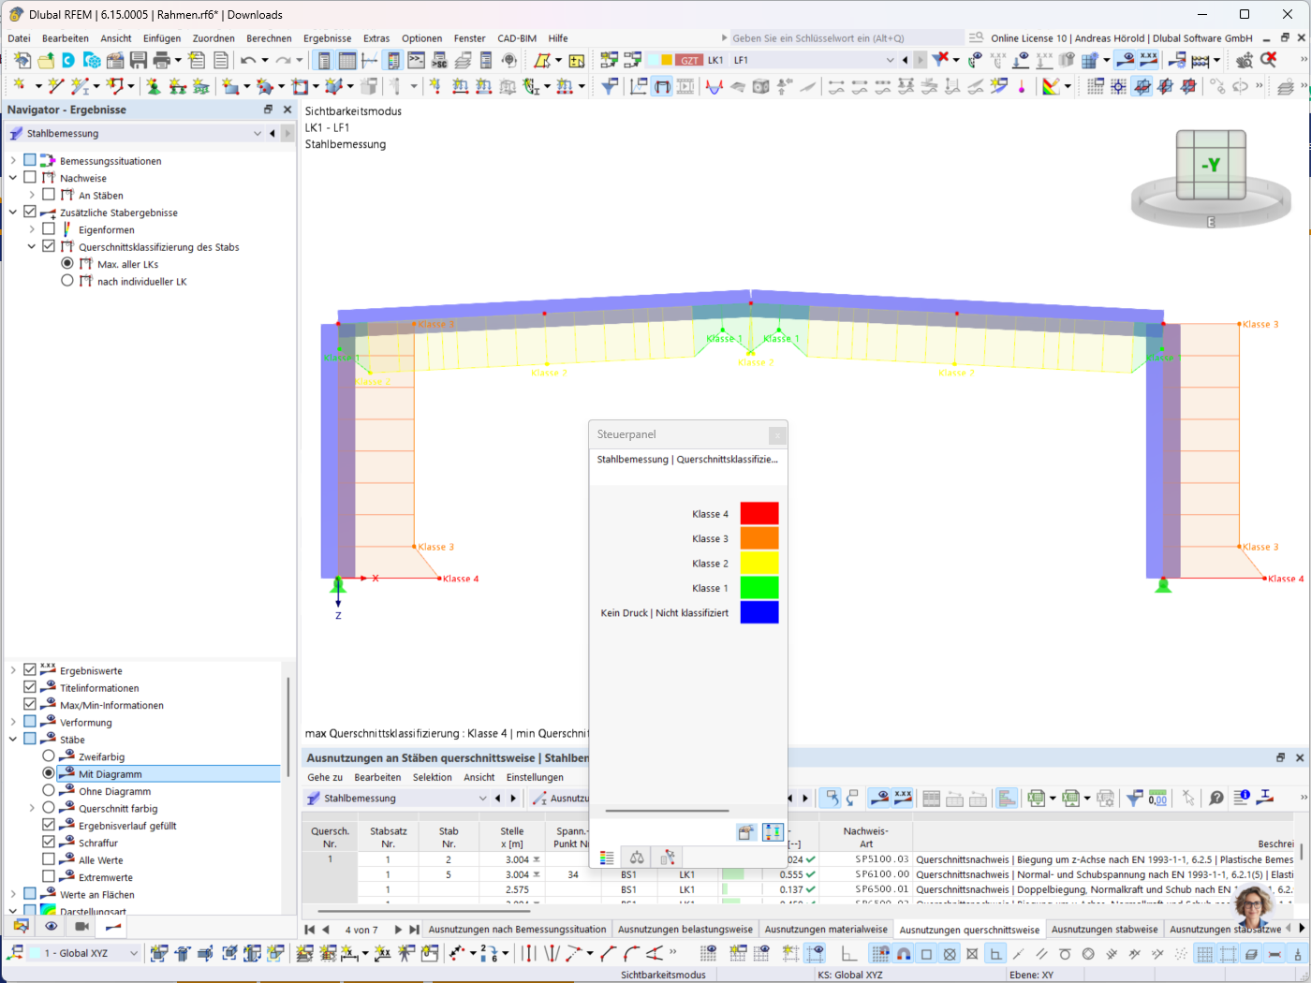Click the color list icon in Steuerpanel
This screenshot has width=1311, height=983.
tap(607, 858)
